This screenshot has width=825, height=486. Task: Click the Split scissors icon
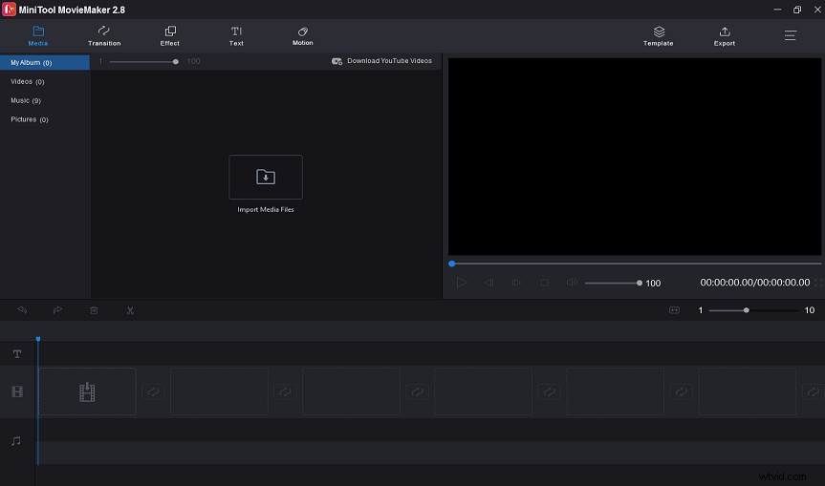tap(130, 310)
